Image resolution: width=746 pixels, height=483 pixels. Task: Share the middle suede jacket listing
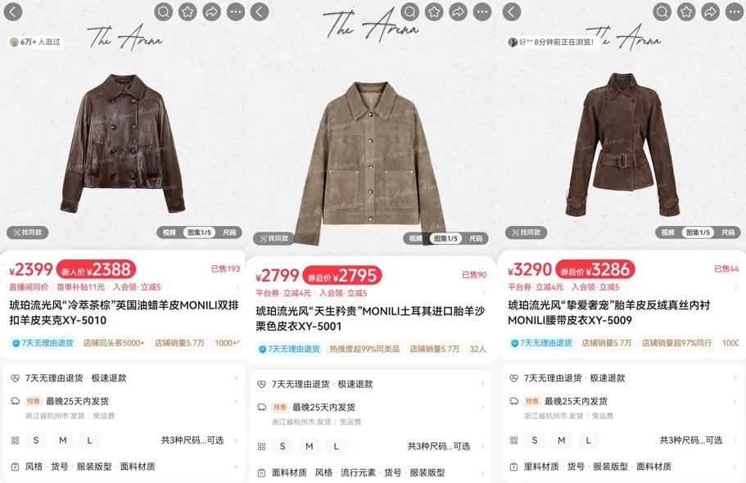click(x=458, y=12)
